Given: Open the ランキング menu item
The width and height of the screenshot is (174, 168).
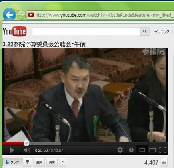Looking at the screenshot, I should [x=162, y=32].
